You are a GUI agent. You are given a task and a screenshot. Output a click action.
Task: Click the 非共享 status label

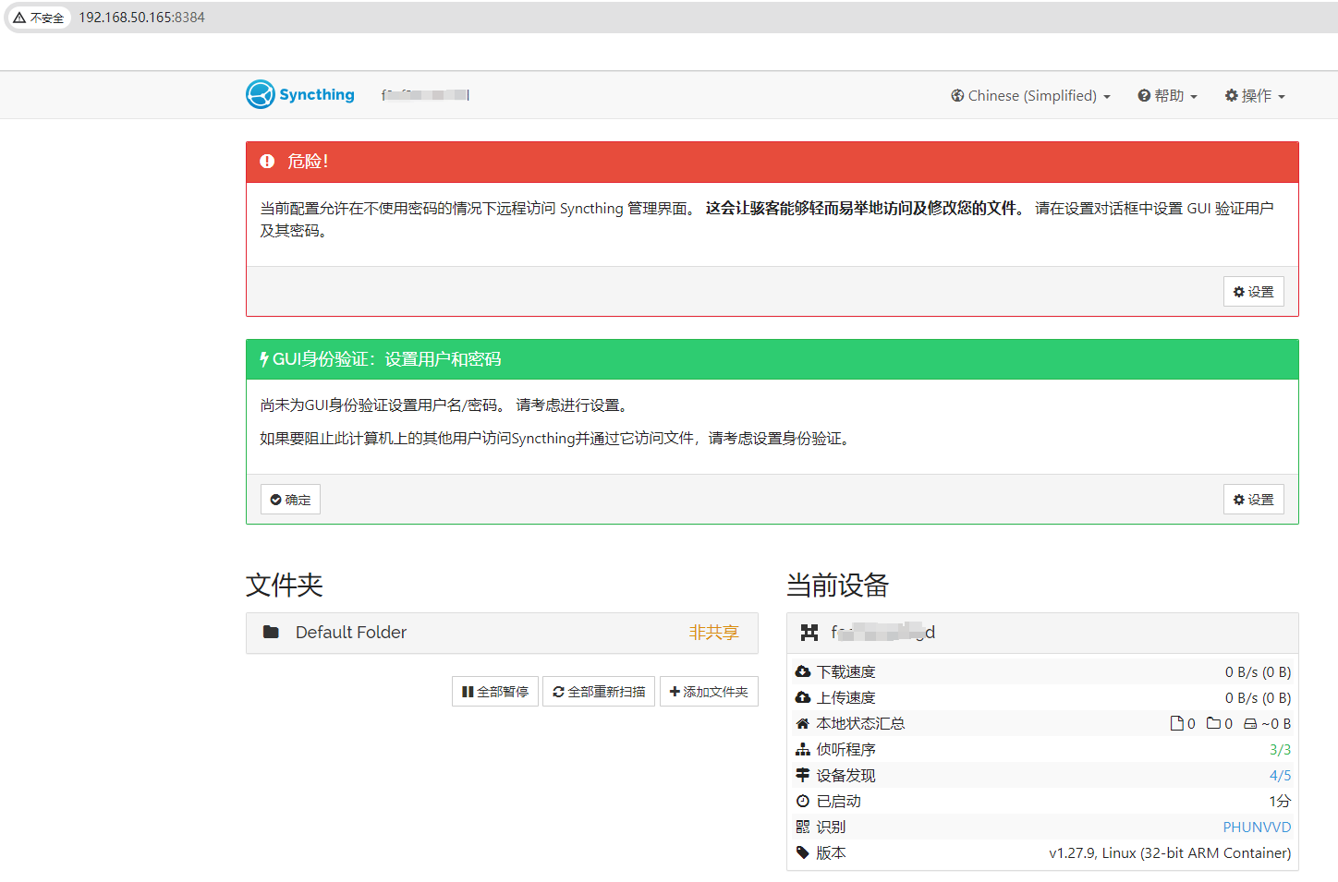(713, 633)
